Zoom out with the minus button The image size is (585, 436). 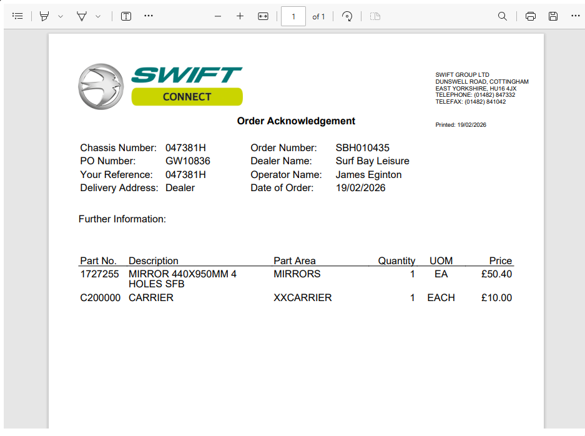tap(218, 16)
